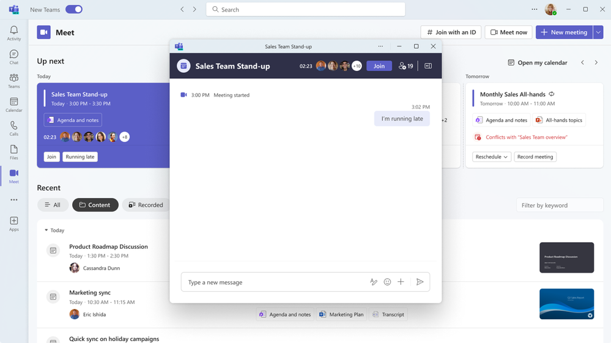
Task: Click Join on Sales Team Stand-up card
Action: 51,157
